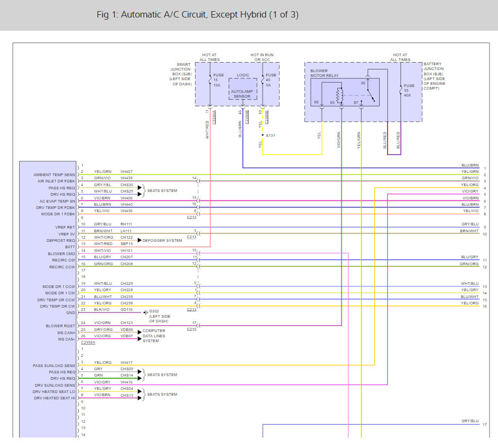This screenshot has width=498, height=445.
Task: Select the BLOWER RQST label
Action: tap(60, 326)
